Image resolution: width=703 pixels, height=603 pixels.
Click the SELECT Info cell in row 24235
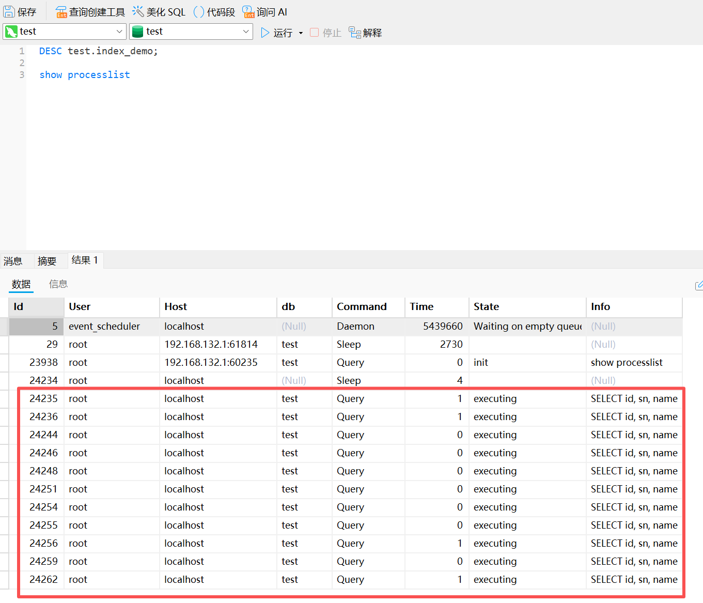(x=634, y=399)
